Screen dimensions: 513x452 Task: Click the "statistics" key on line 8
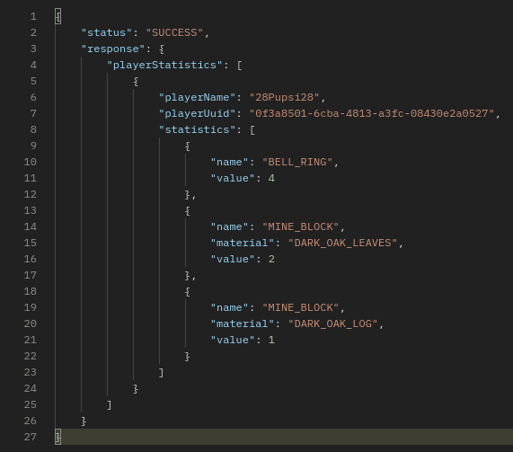(197, 130)
